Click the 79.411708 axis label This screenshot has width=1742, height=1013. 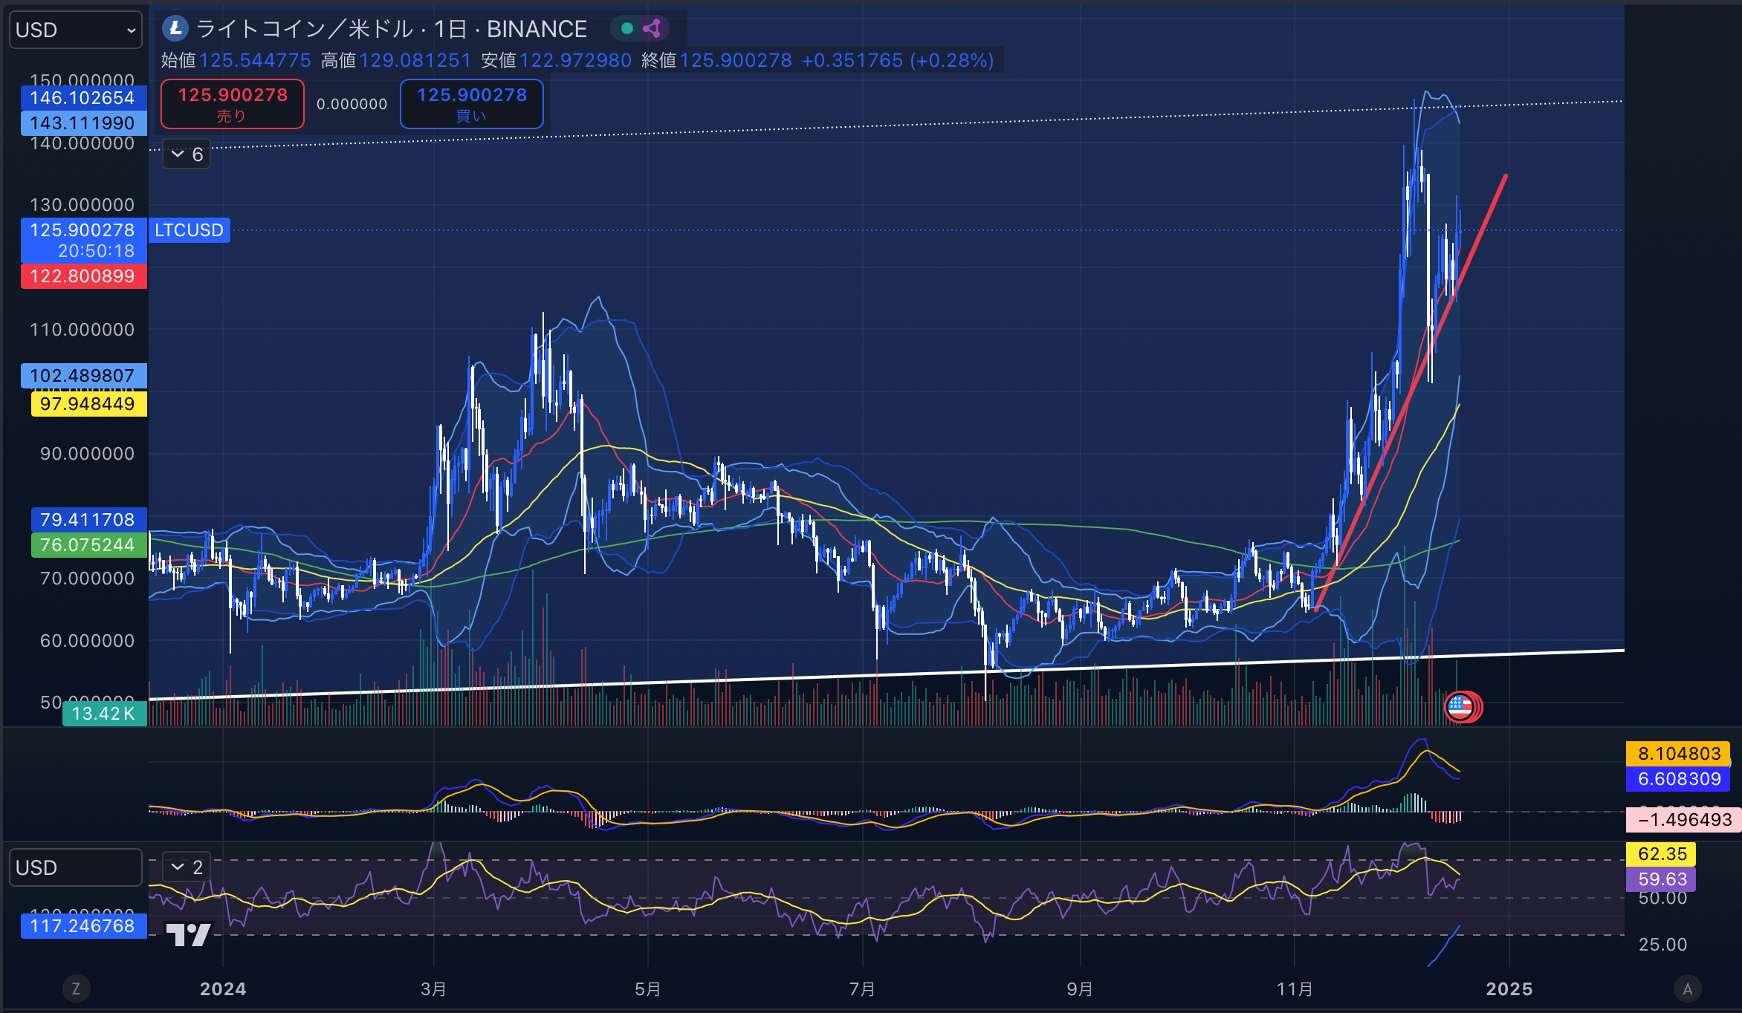(88, 520)
